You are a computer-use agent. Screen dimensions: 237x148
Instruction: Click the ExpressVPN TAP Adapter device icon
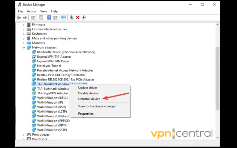[x=34, y=57]
